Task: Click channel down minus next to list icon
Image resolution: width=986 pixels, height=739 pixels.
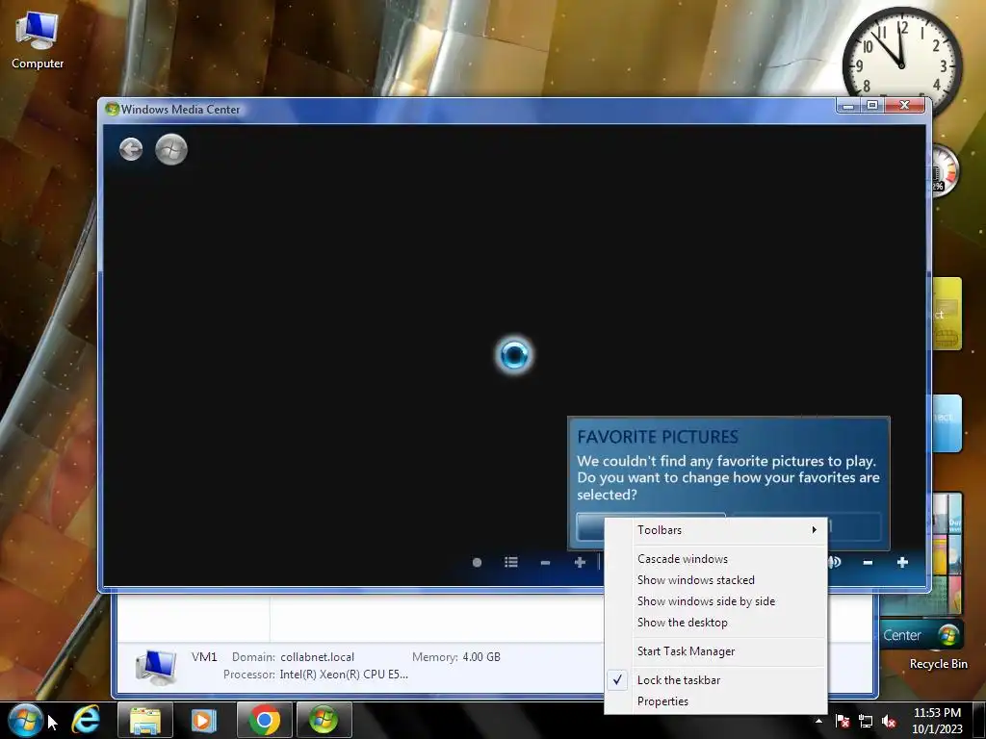Action: pos(545,562)
